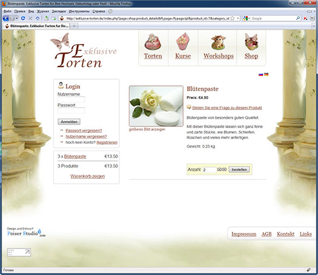Click the question icon beside product inquiry link

coord(189,107)
